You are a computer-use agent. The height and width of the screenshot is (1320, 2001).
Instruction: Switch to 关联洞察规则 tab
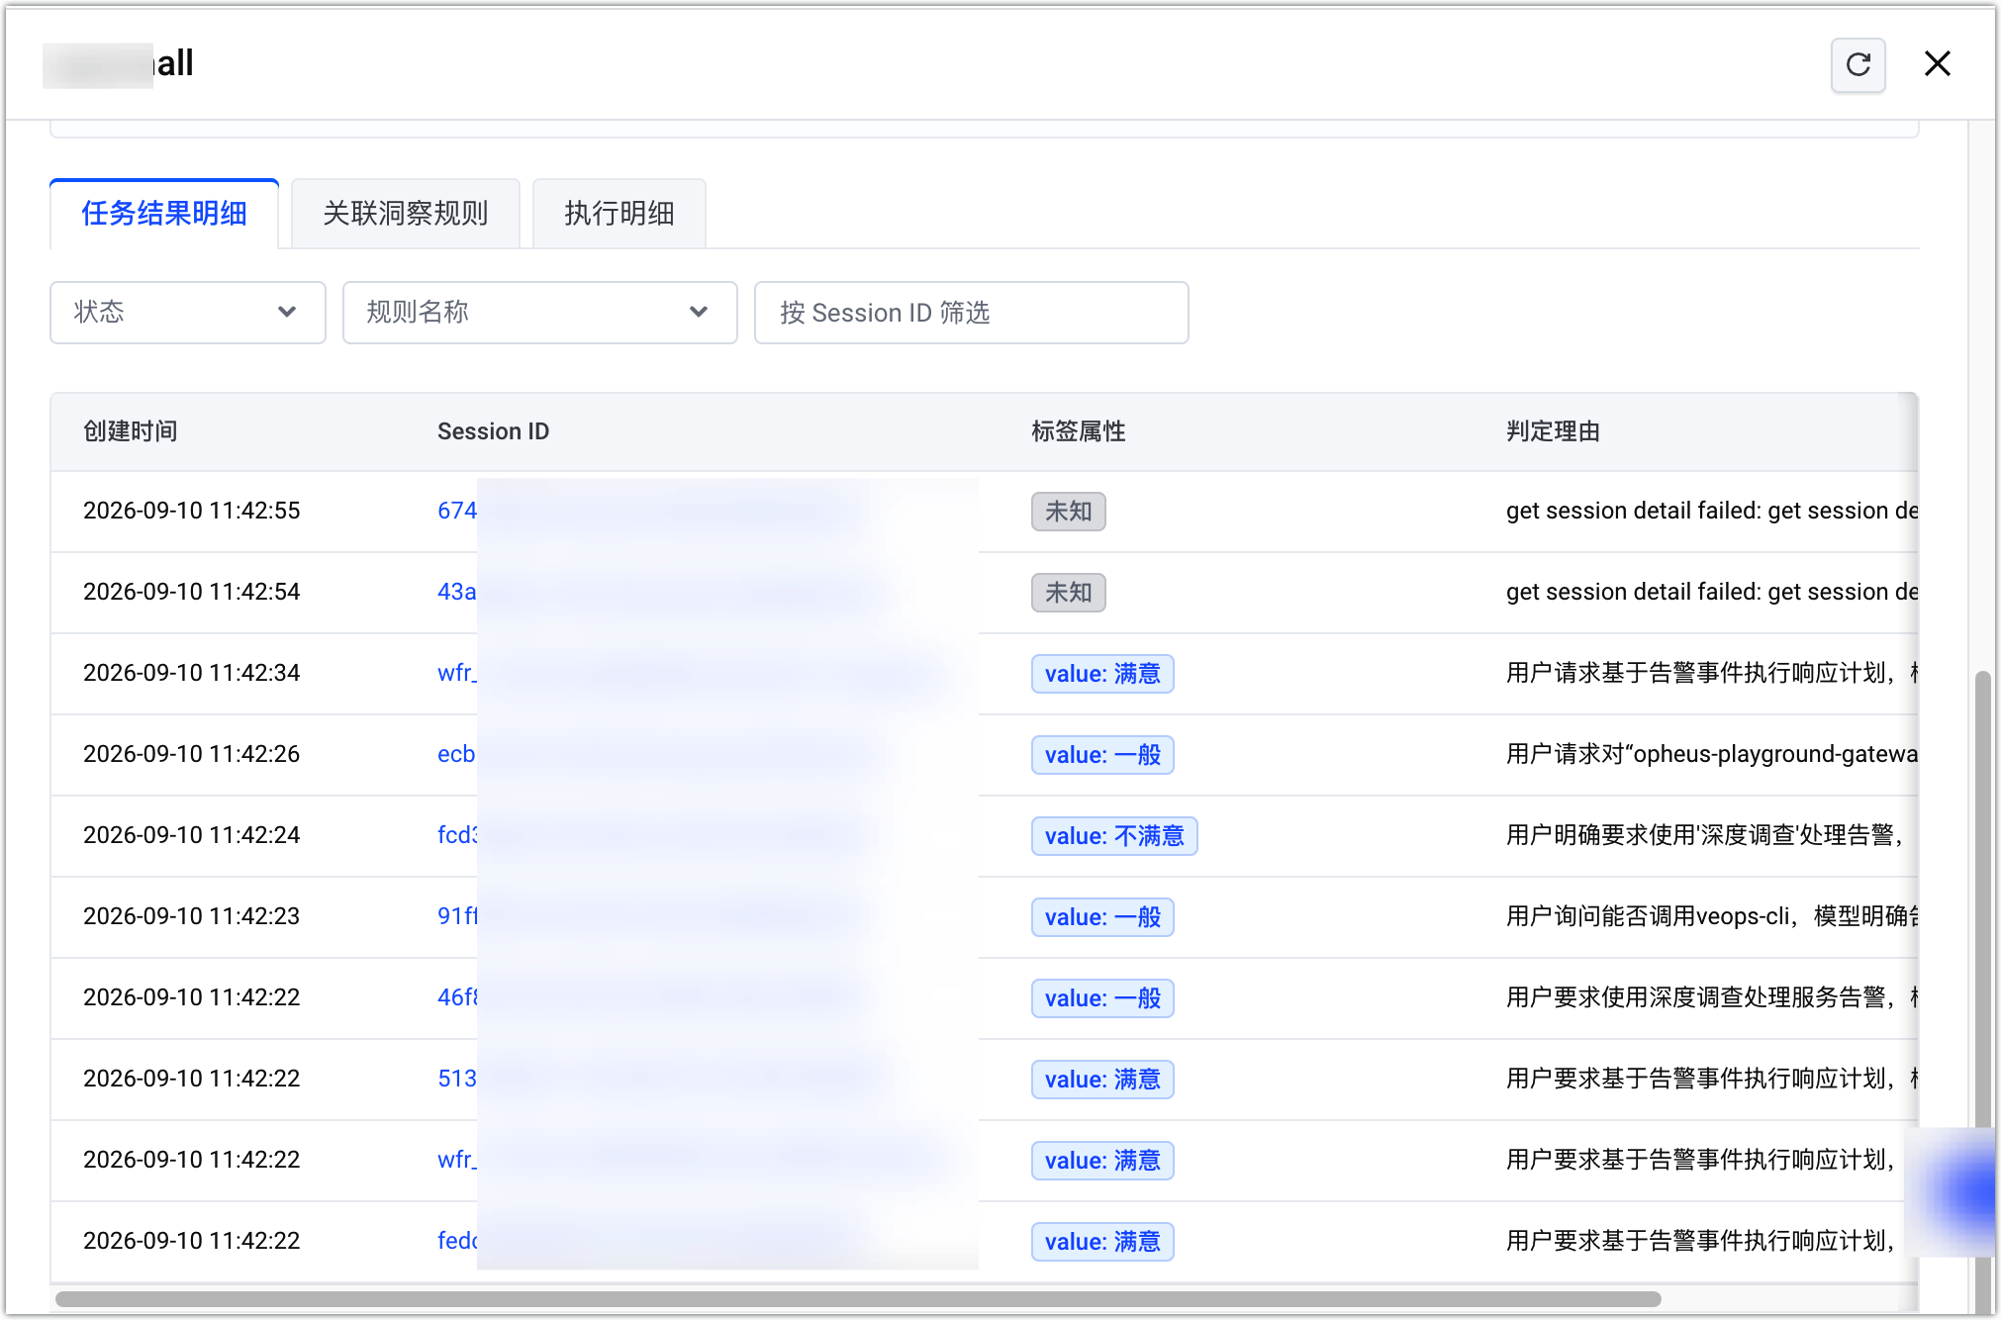406,214
